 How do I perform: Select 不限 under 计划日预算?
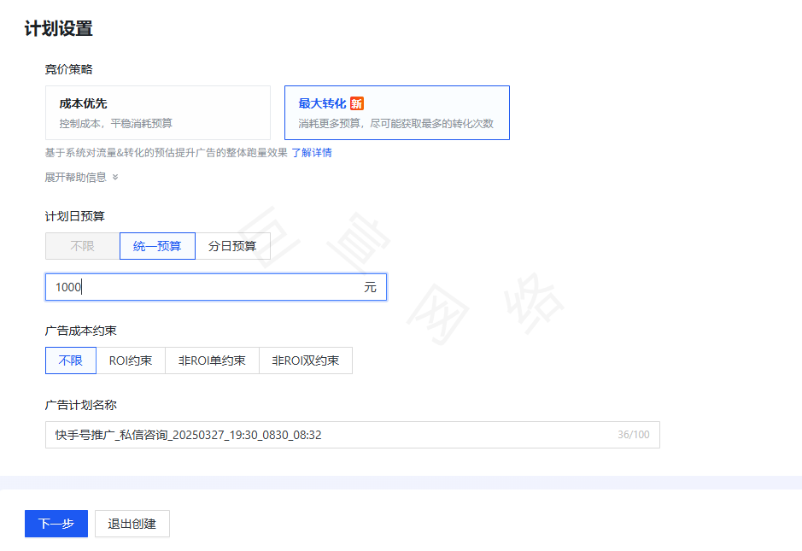pyautogui.click(x=81, y=245)
